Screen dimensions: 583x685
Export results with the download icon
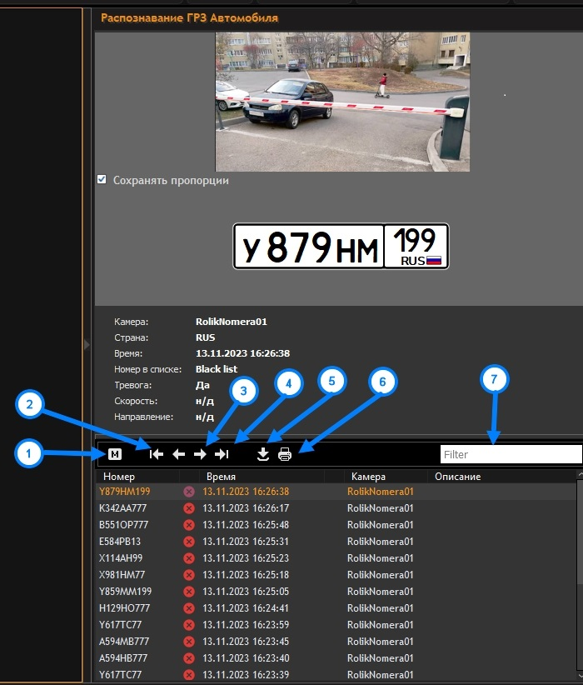[x=263, y=454]
